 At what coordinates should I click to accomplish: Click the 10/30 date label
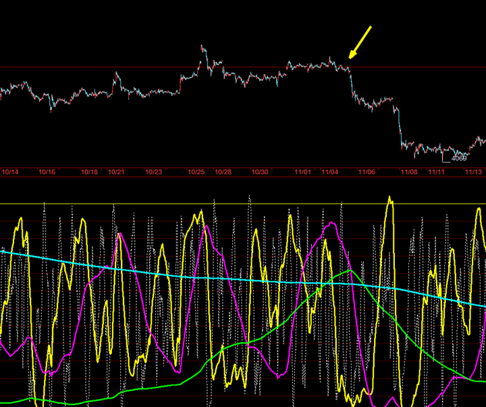260,172
